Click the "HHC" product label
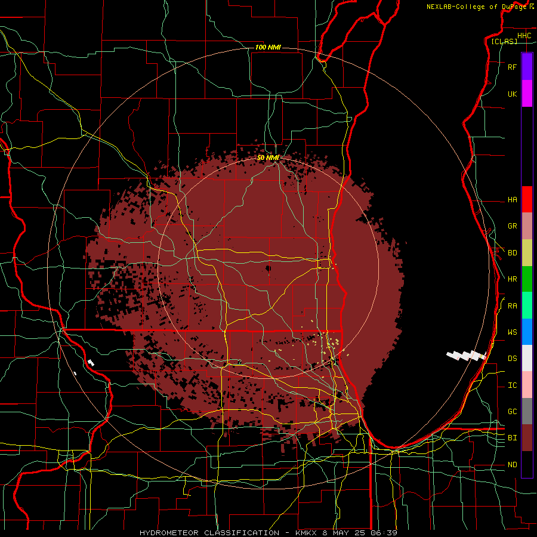This screenshot has height=537, width=537. point(524,36)
